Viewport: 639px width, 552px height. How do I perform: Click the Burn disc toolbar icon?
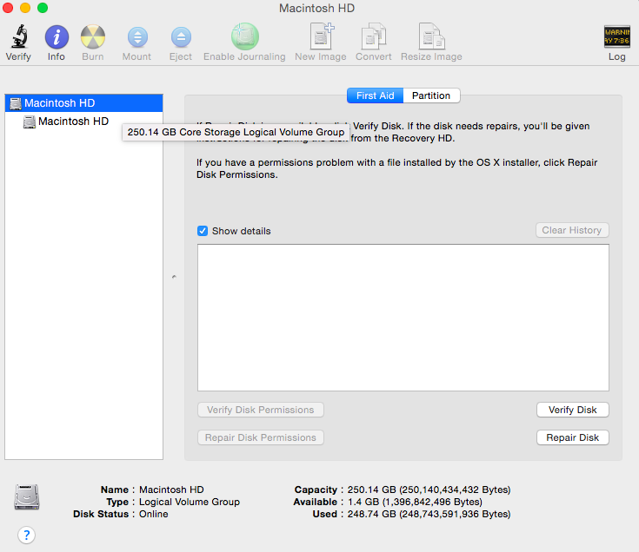93,37
